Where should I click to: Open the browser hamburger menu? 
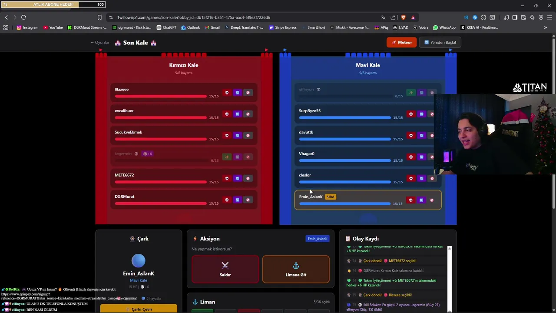click(x=549, y=17)
